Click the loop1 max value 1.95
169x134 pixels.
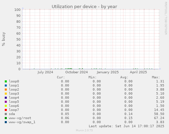click(160, 85)
